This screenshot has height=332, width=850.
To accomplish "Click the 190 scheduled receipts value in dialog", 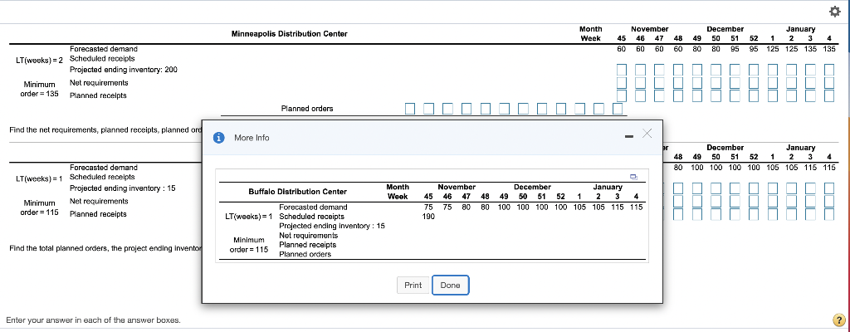I will pos(428,217).
